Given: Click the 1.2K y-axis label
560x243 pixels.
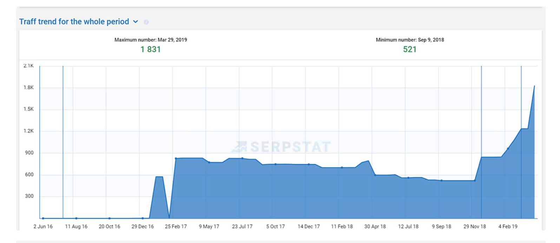Looking at the screenshot, I should (28, 131).
